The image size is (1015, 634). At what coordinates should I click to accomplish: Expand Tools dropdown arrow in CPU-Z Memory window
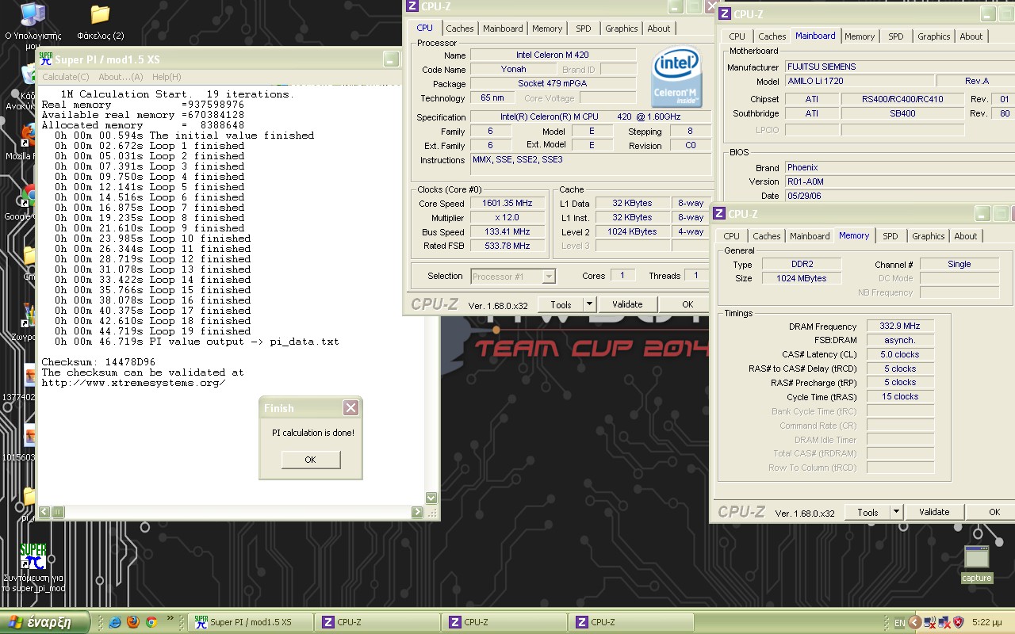coord(897,512)
